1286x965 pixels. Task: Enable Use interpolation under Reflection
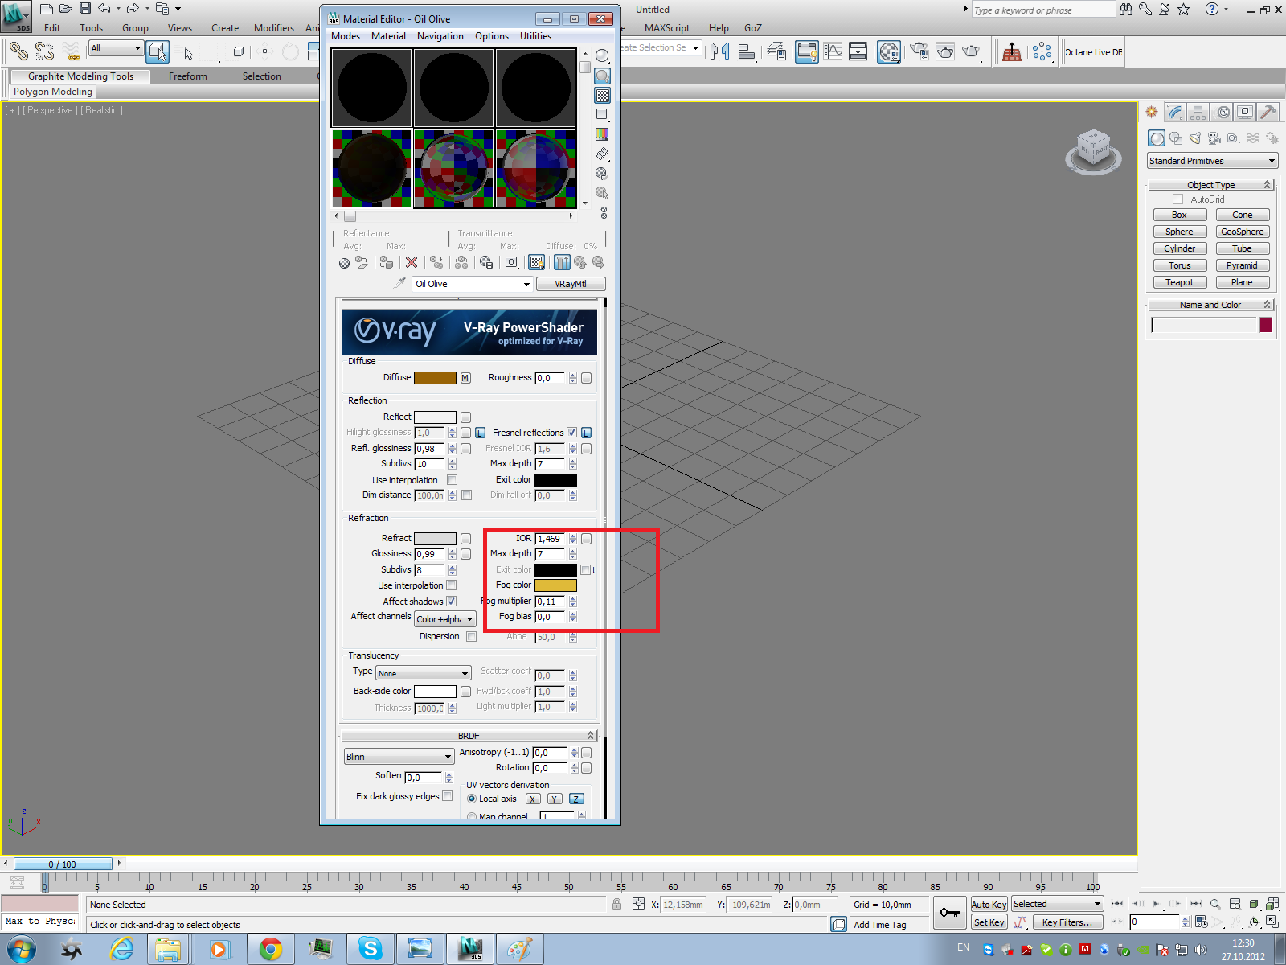[x=452, y=480]
